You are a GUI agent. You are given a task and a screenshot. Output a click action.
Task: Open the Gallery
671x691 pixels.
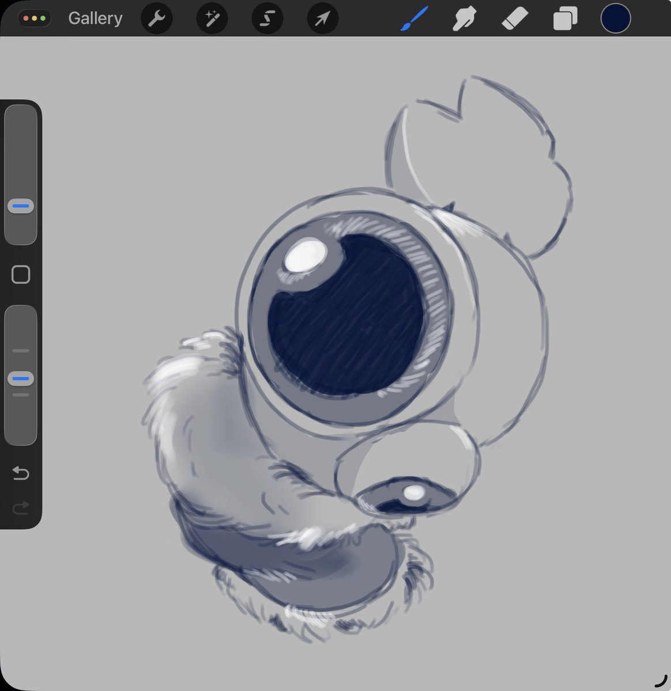tap(95, 18)
